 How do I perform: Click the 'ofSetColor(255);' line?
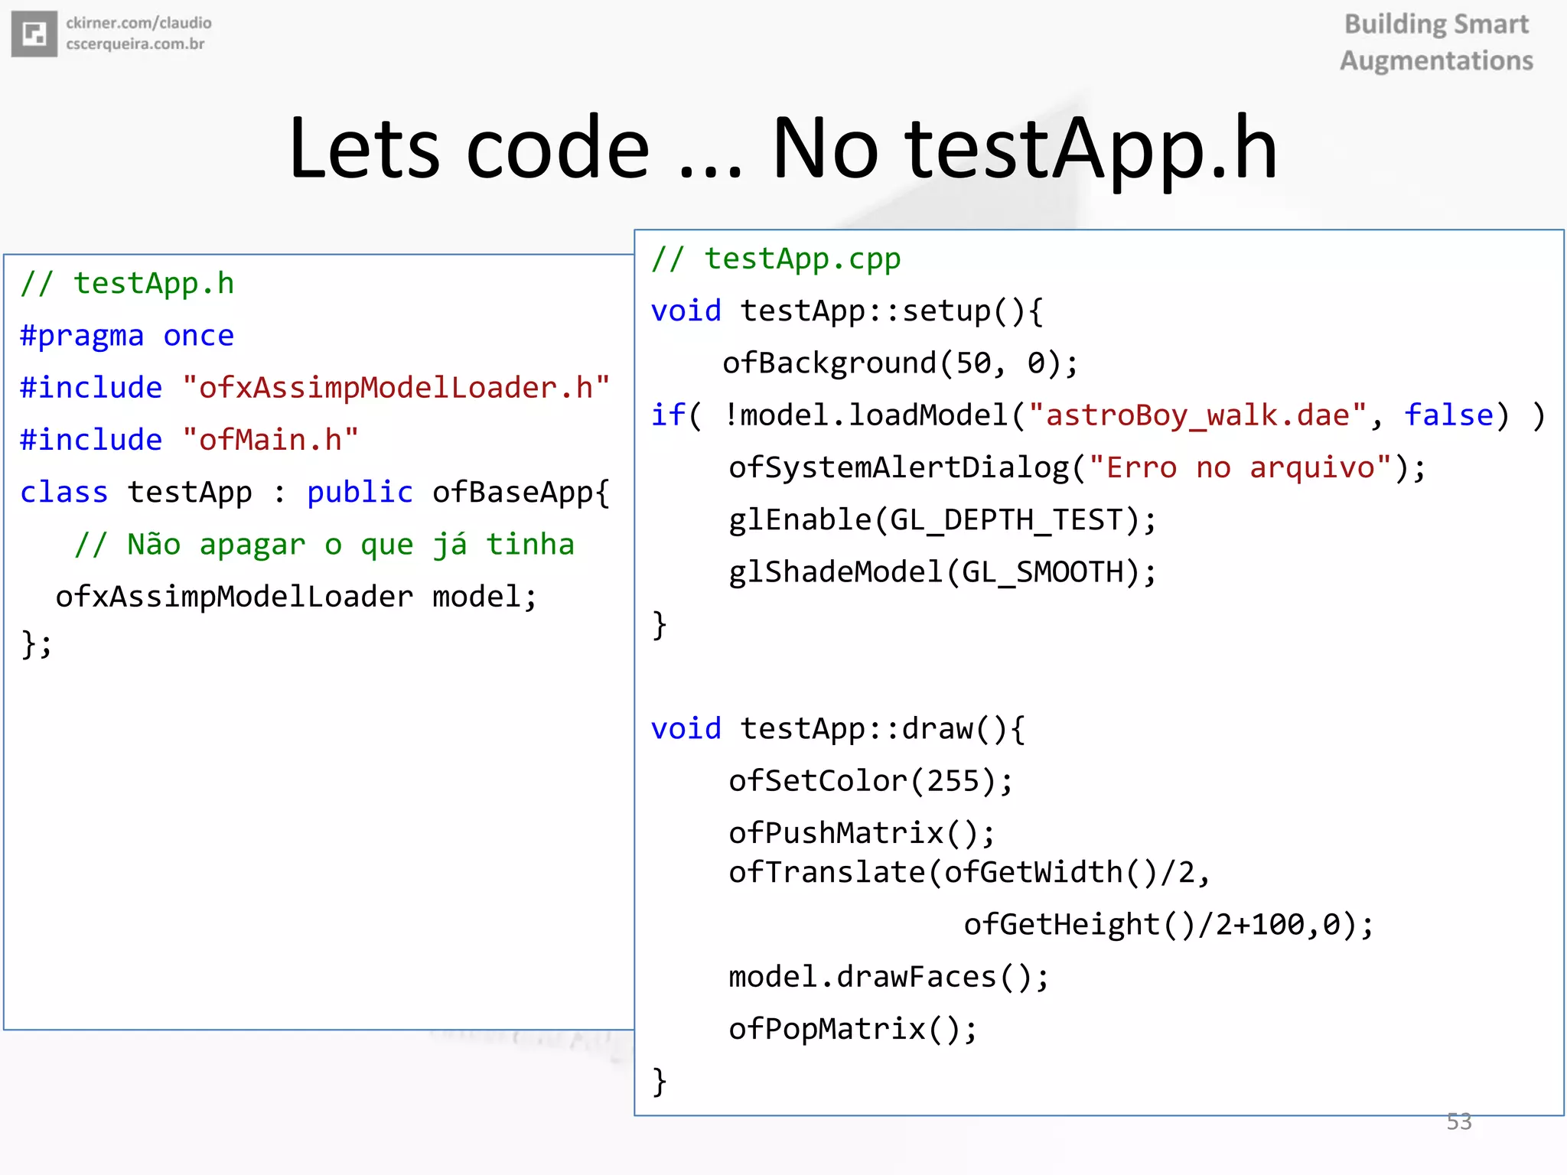(x=871, y=781)
